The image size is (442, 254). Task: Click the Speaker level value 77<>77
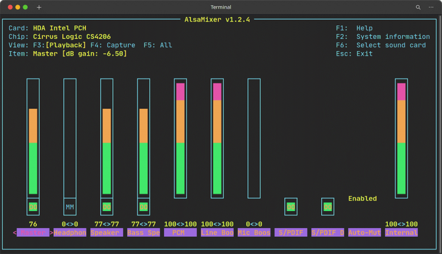point(106,224)
